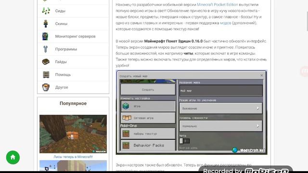Tap the green home button
Screen dimensions: 308x173
[x=13, y=157]
